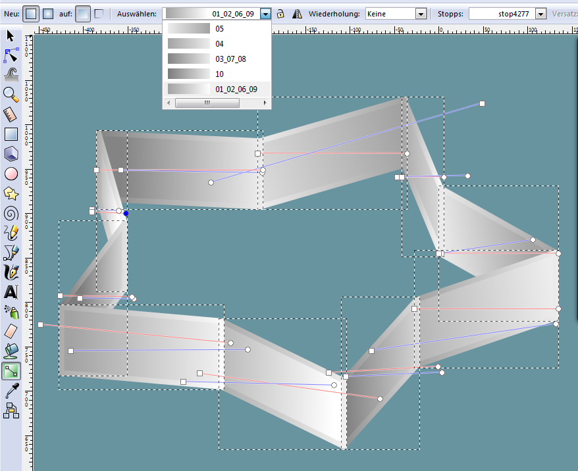Screen dimensions: 578x471
Task: Toggle radial gradient creation mode
Action: pyautogui.click(x=49, y=13)
